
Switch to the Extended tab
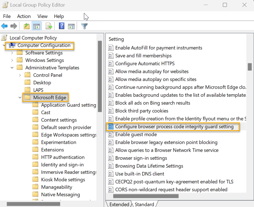120,204
